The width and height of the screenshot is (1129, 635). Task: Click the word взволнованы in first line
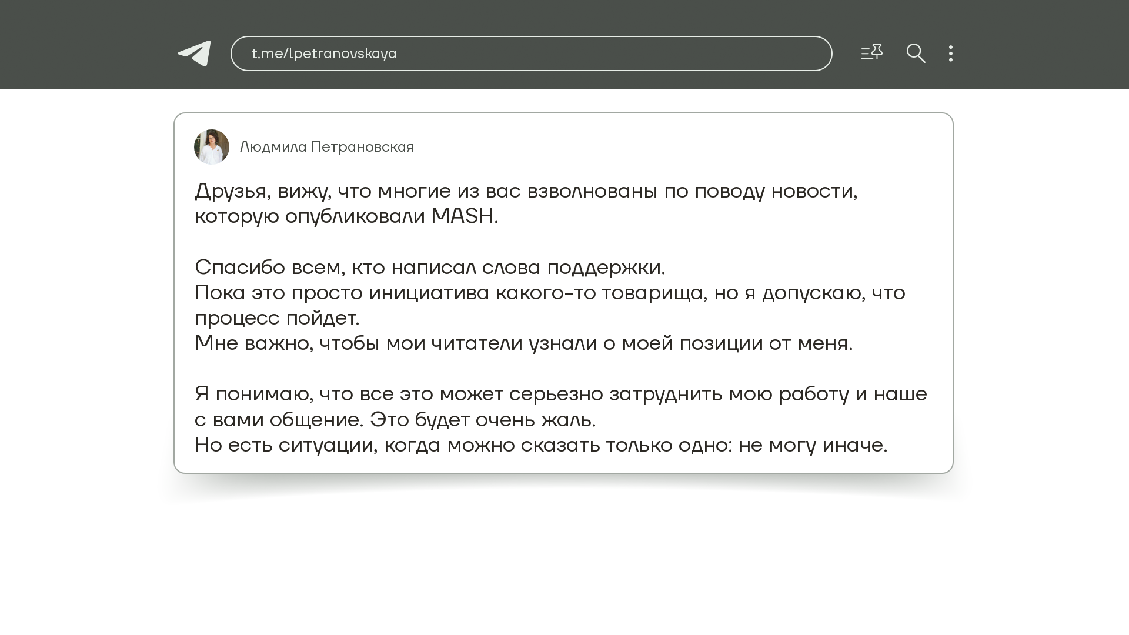pyautogui.click(x=592, y=191)
